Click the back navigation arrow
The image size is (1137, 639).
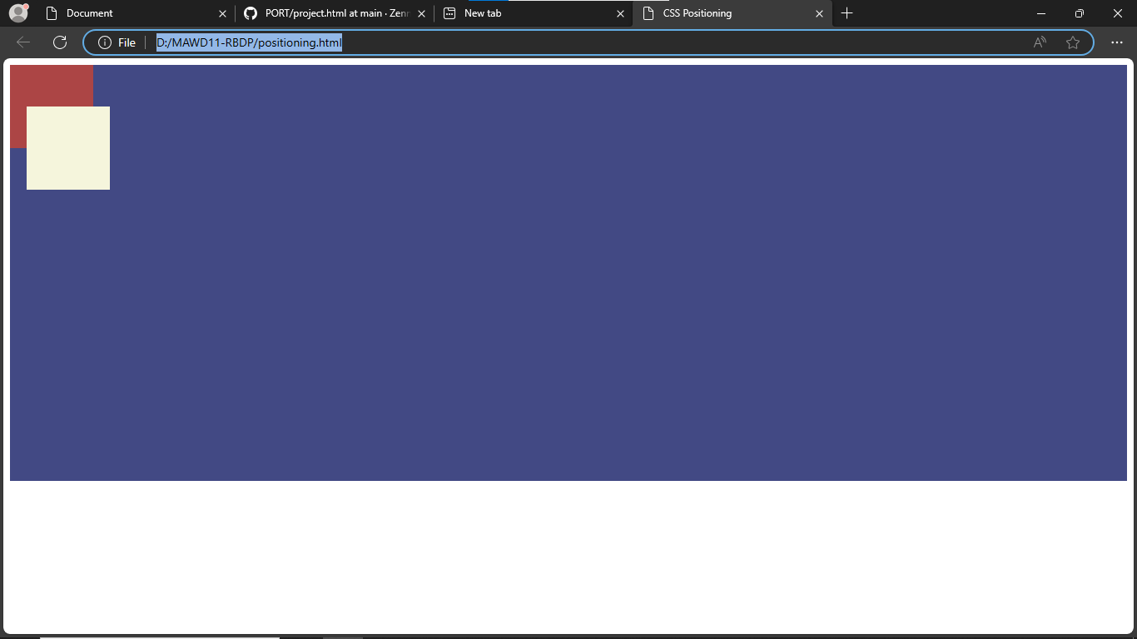tap(23, 42)
